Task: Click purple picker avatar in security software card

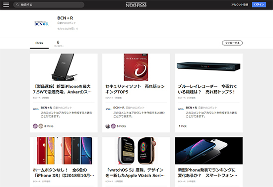Action: pos(113,126)
